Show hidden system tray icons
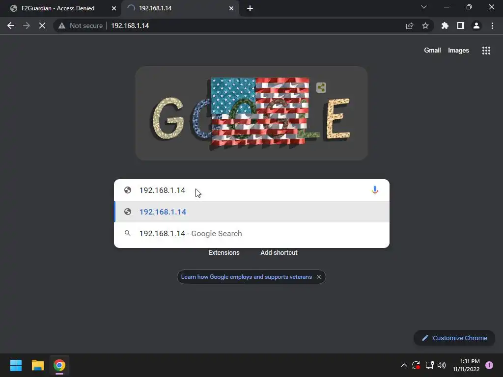This screenshot has height=377, width=503. click(404, 365)
